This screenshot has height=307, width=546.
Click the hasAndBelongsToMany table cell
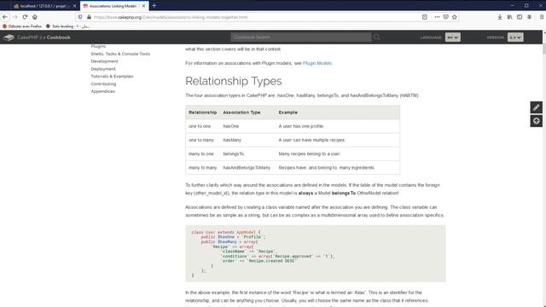pyautogui.click(x=247, y=167)
